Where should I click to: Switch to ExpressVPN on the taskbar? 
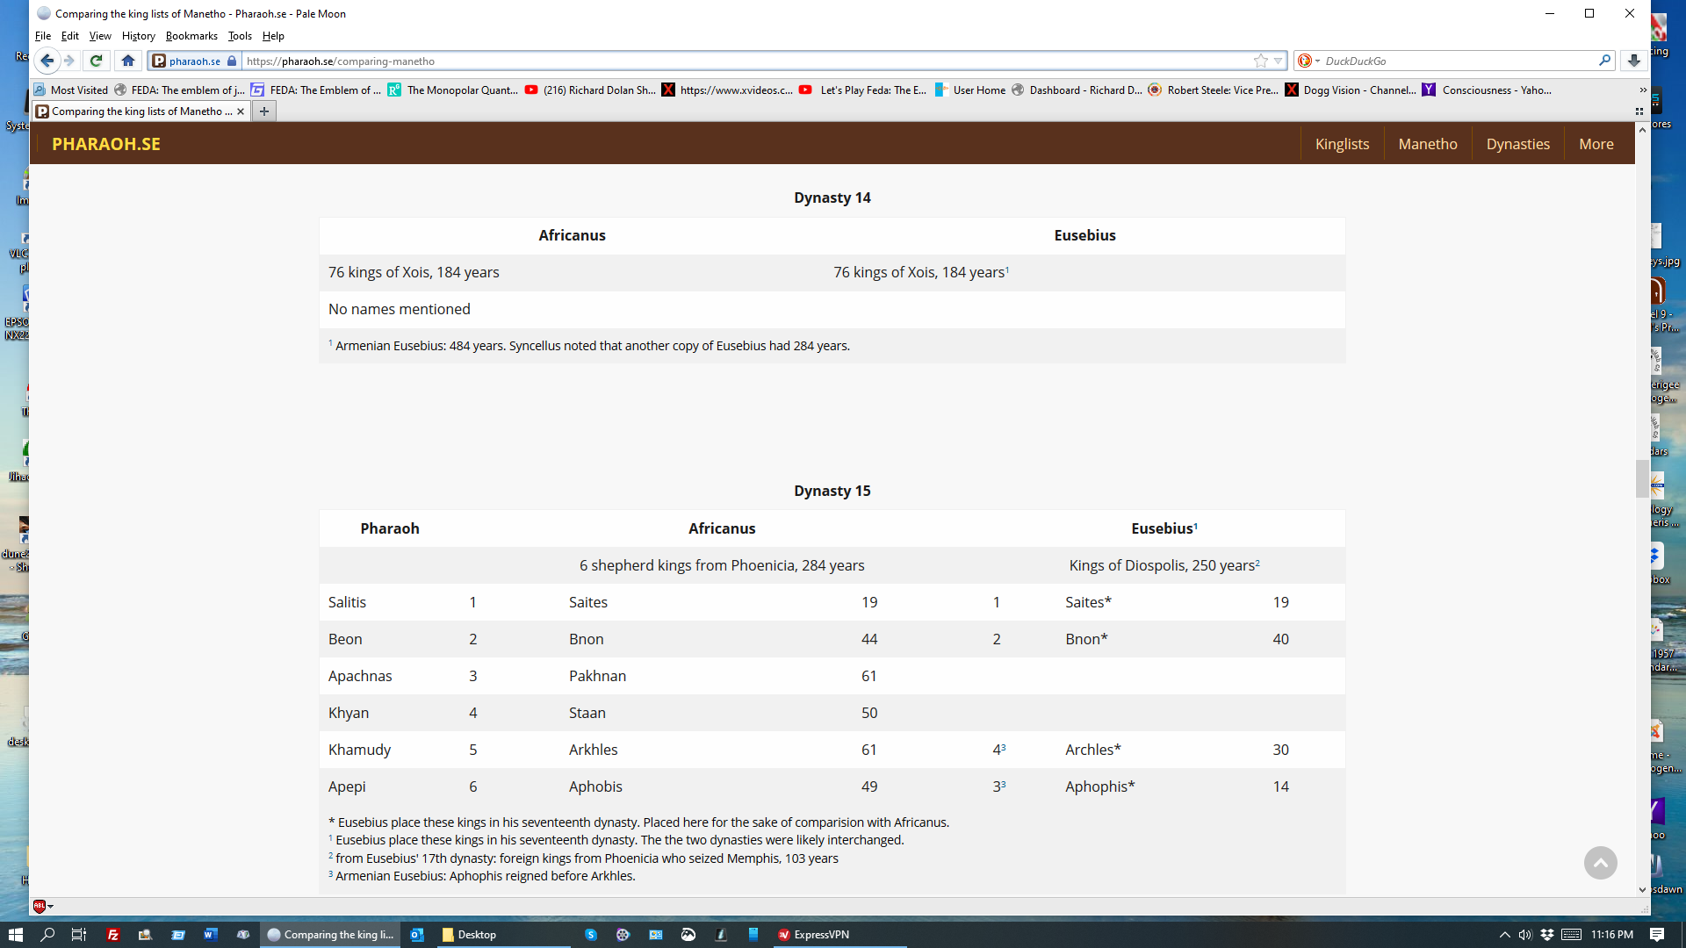(839, 934)
